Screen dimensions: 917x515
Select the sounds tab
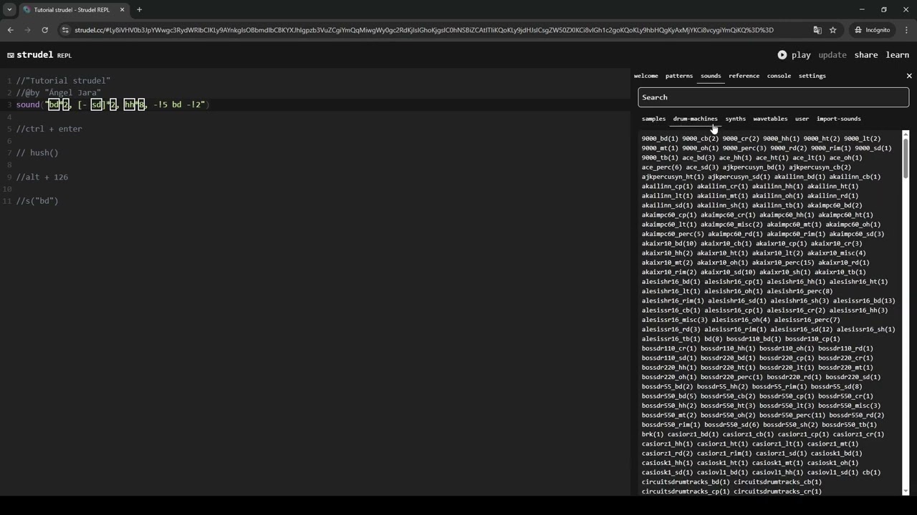pyautogui.click(x=711, y=76)
